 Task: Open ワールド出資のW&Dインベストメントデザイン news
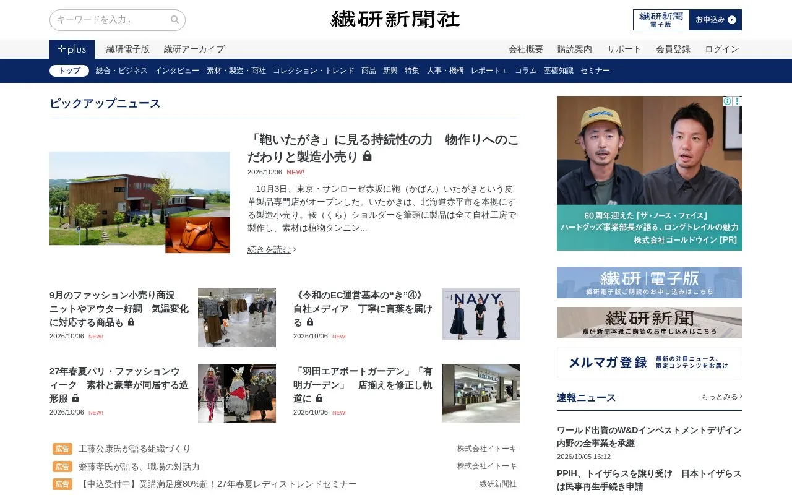coord(649,437)
